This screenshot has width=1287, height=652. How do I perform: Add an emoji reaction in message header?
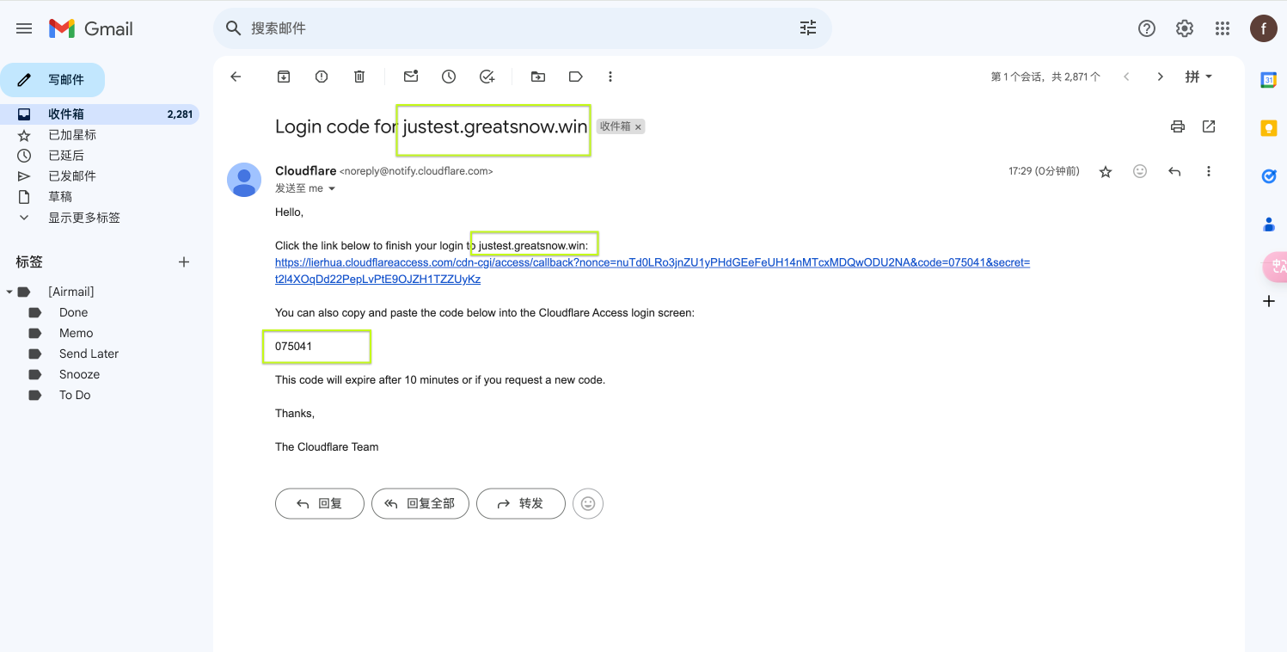pos(1140,171)
